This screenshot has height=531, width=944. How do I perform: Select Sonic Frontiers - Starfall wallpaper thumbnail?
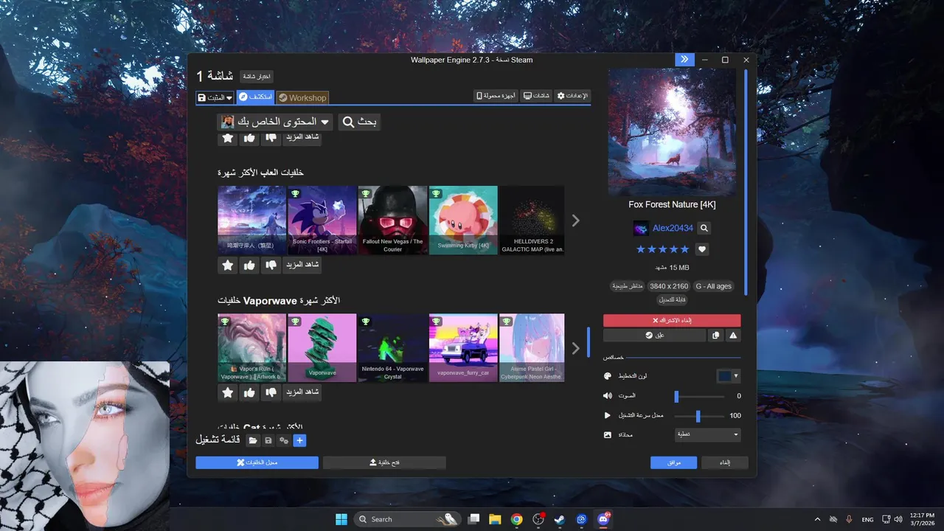(x=322, y=220)
